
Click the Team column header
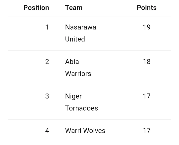pos(74,8)
